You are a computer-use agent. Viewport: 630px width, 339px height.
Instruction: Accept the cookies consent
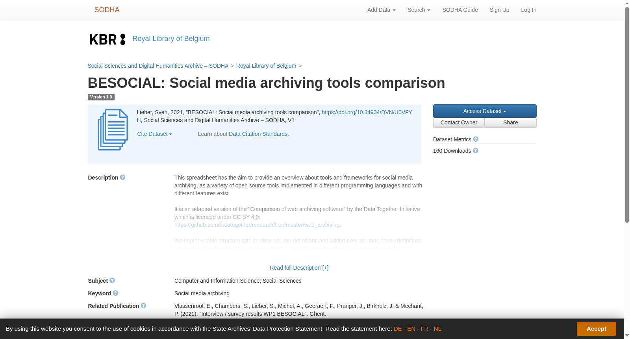[x=596, y=329]
